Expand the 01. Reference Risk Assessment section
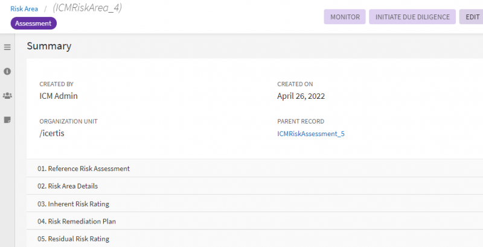The image size is (483, 247). click(83, 169)
